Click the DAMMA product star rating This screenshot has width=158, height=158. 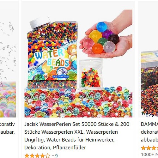click(x=149, y=148)
